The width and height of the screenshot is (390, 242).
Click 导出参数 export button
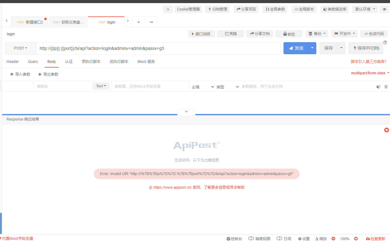click(x=48, y=74)
